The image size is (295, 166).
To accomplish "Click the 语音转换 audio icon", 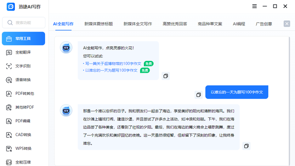I will tap(9, 80).
